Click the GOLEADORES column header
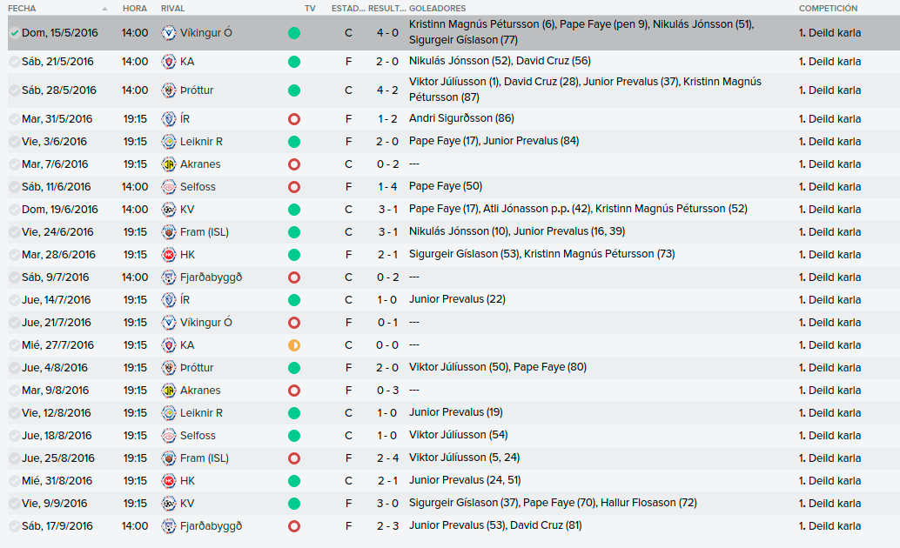The width and height of the screenshot is (900, 548). (x=437, y=8)
